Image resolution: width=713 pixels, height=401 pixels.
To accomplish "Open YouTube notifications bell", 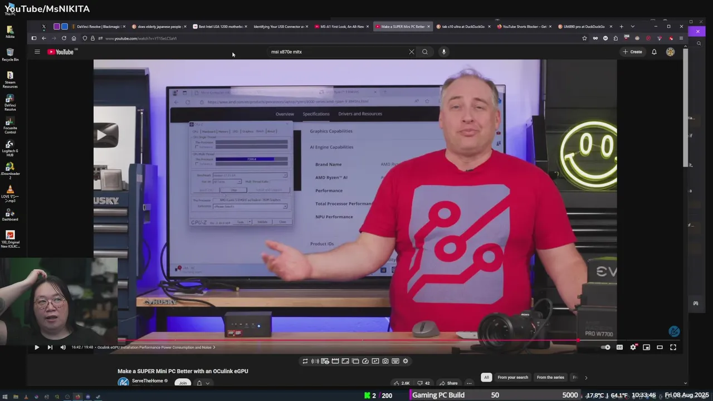I will coord(654,52).
